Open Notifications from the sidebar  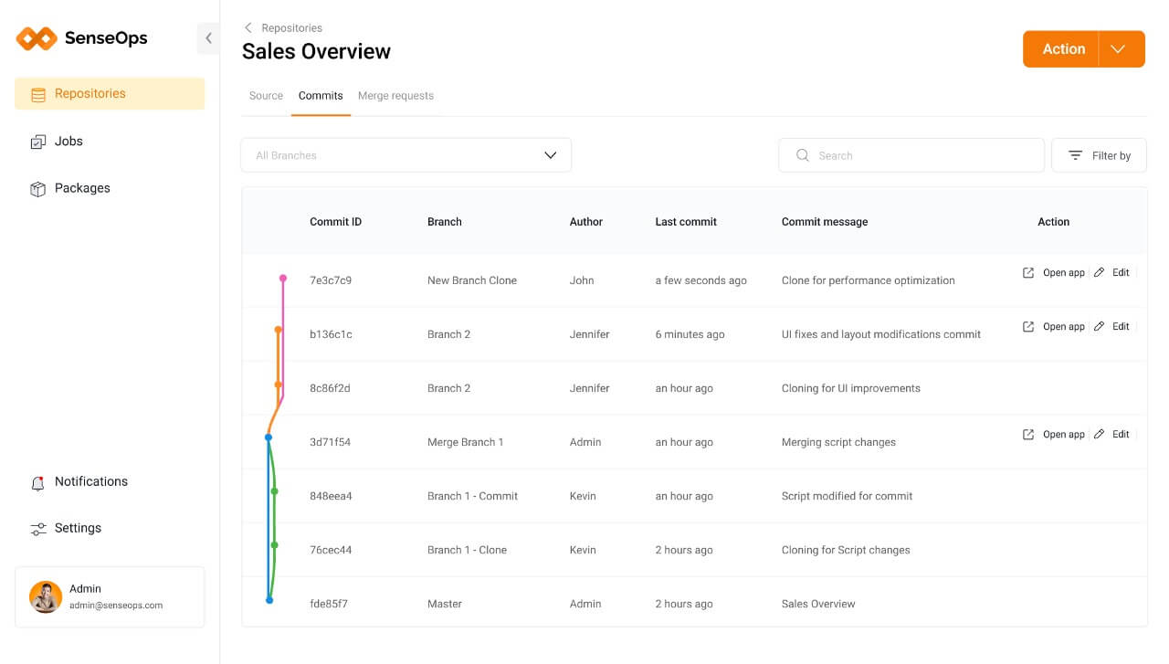[91, 481]
